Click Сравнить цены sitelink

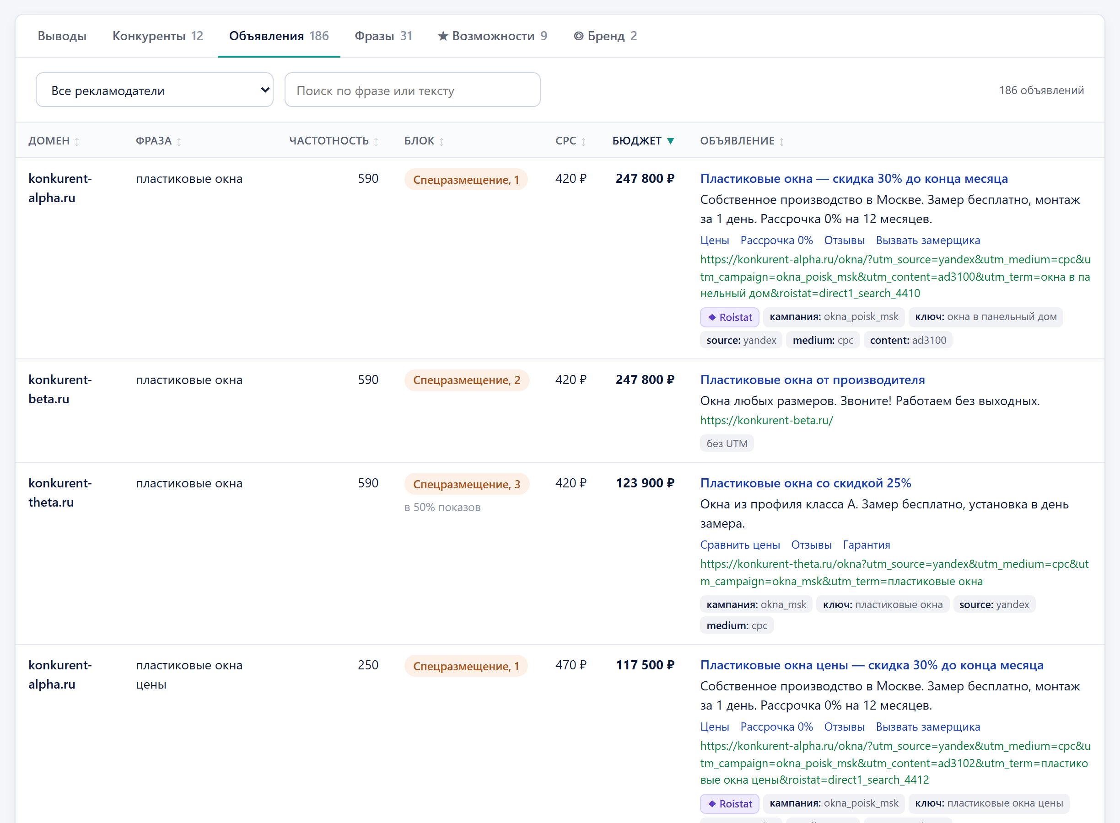click(x=740, y=545)
